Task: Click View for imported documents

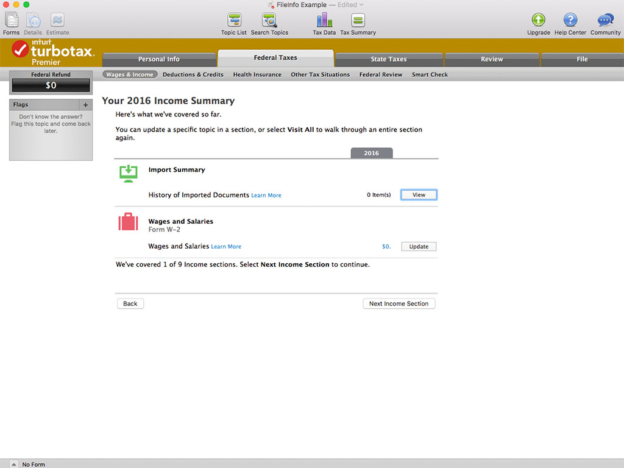Action: [419, 194]
